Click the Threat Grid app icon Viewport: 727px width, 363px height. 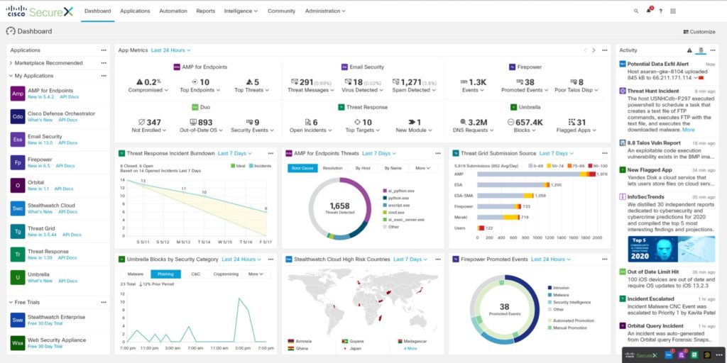tap(17, 231)
